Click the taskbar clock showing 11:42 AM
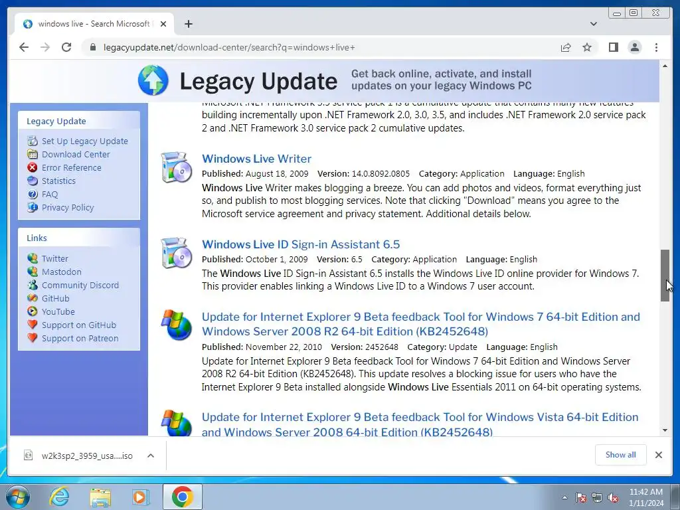This screenshot has width=680, height=510. pos(645,497)
